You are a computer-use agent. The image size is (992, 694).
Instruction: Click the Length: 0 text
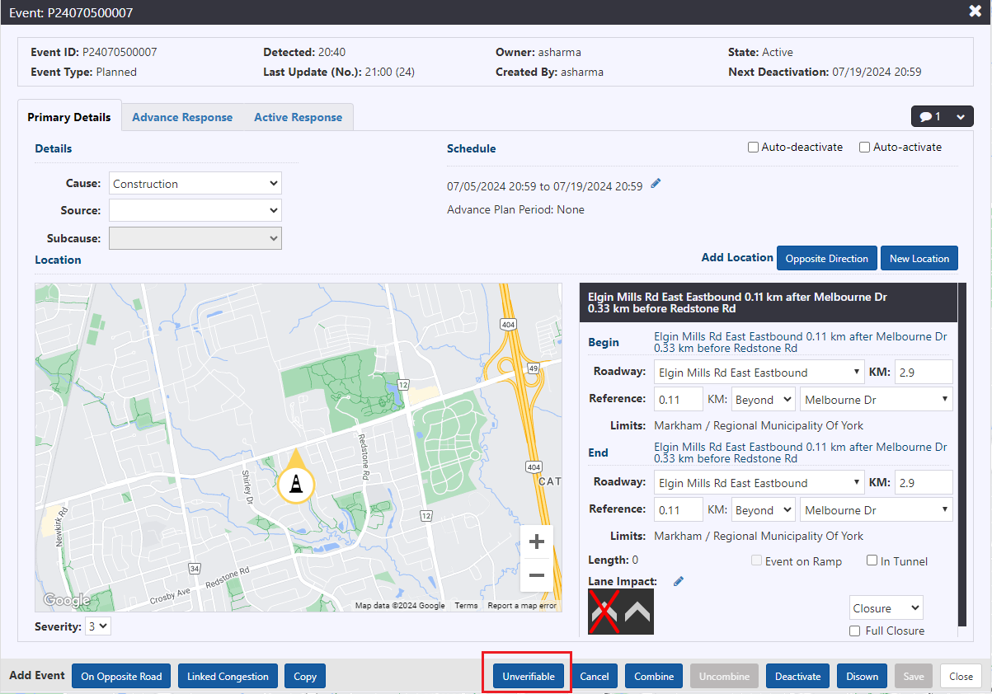(x=613, y=560)
